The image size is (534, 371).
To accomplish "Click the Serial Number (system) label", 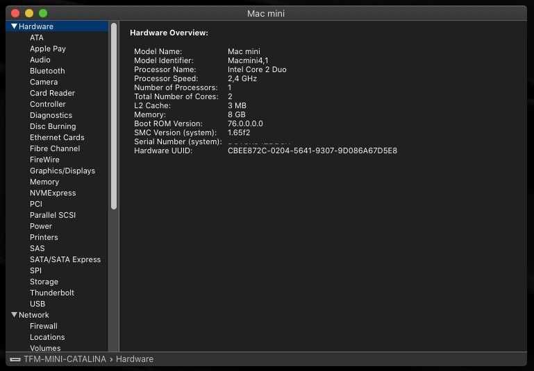I will (178, 141).
